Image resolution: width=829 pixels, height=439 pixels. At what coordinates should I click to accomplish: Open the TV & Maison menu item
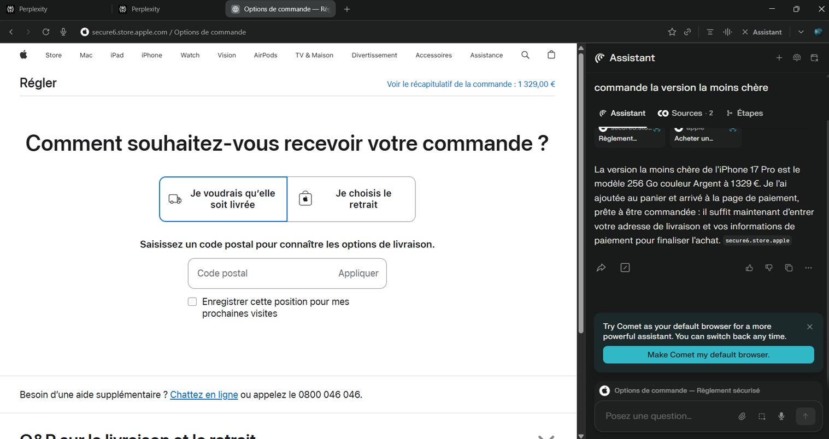[x=314, y=55]
